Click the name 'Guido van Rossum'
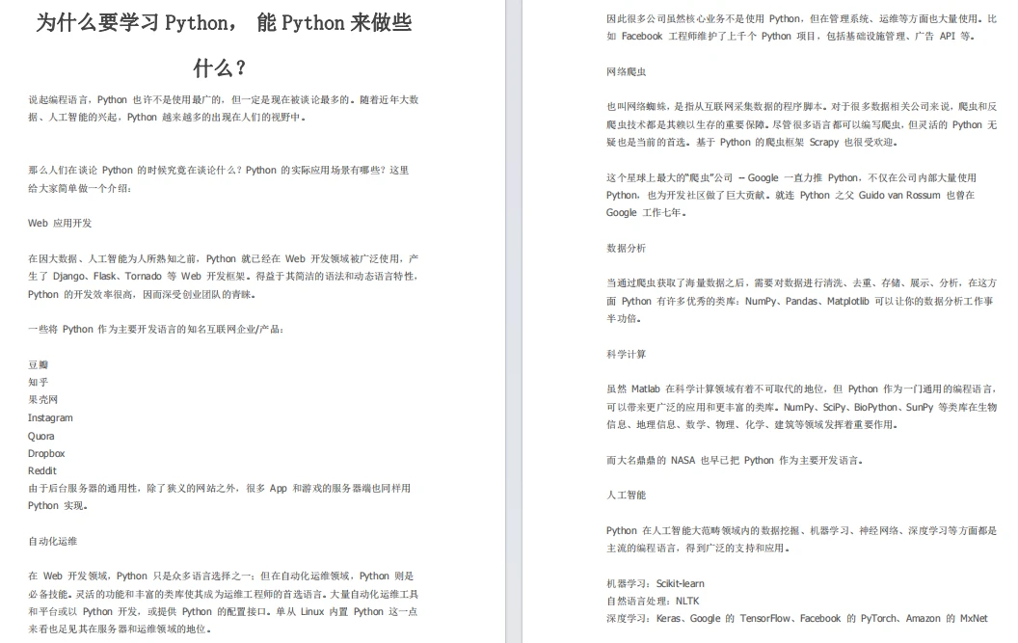Image resolution: width=1018 pixels, height=643 pixels. point(899,195)
